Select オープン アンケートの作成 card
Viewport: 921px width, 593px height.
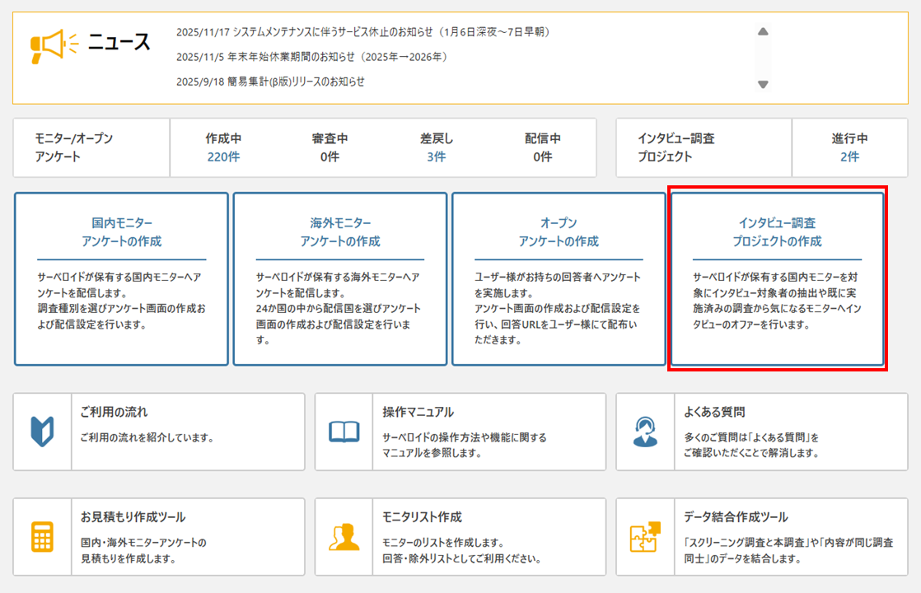(x=558, y=279)
